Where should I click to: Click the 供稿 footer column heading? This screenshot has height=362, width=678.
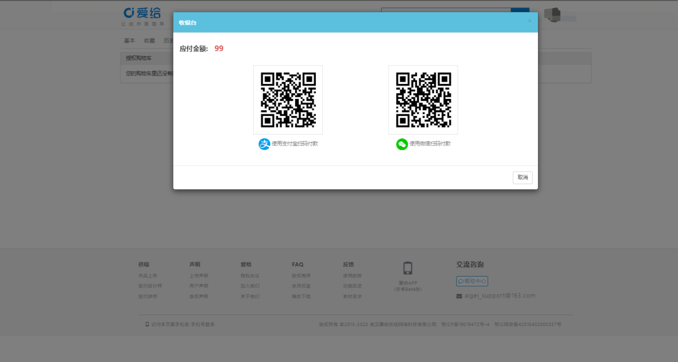tap(144, 264)
